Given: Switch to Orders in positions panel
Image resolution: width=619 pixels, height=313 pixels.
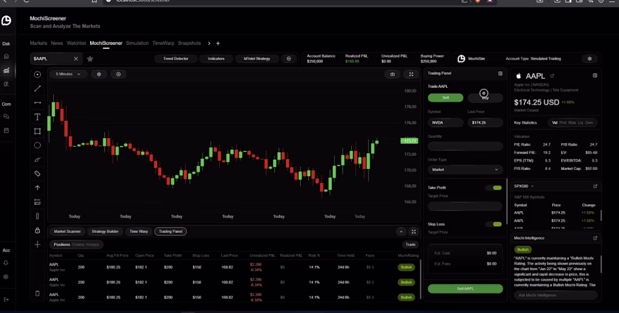Looking at the screenshot, I should tap(78, 245).
